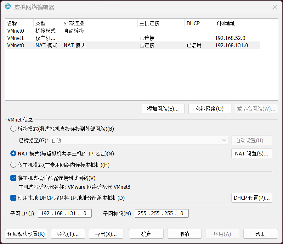Viewport: 283px width, 244px height.
Task: Click the DHCP column header
Action: coord(199,23)
